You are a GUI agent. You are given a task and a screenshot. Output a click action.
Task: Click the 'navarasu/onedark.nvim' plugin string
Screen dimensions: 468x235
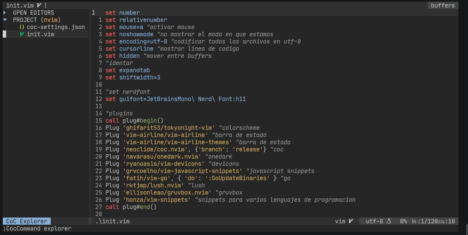(x=162, y=157)
